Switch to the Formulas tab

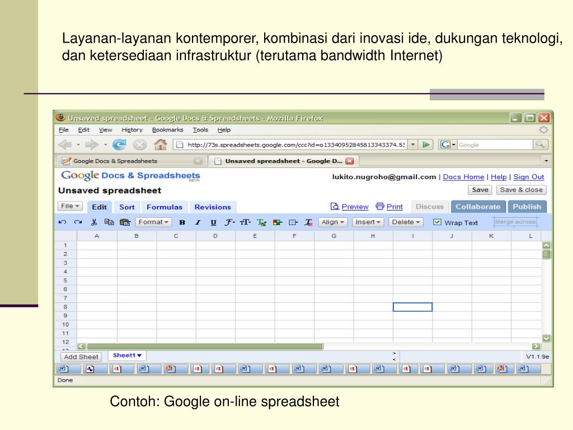click(165, 207)
